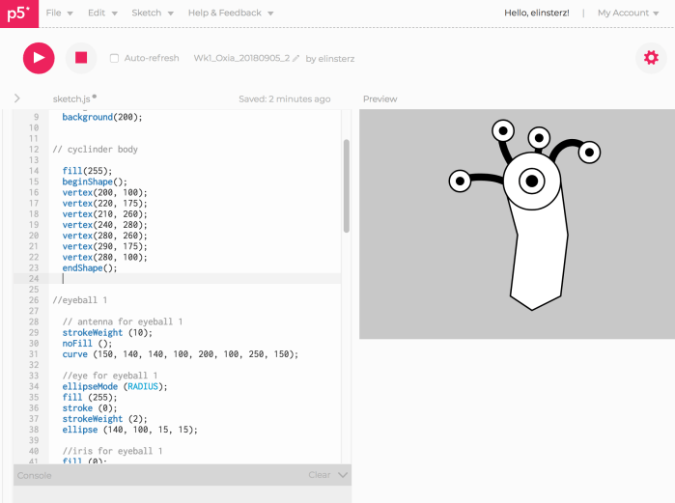
Task: Enable the Auto-refresh checkbox
Action: click(114, 58)
